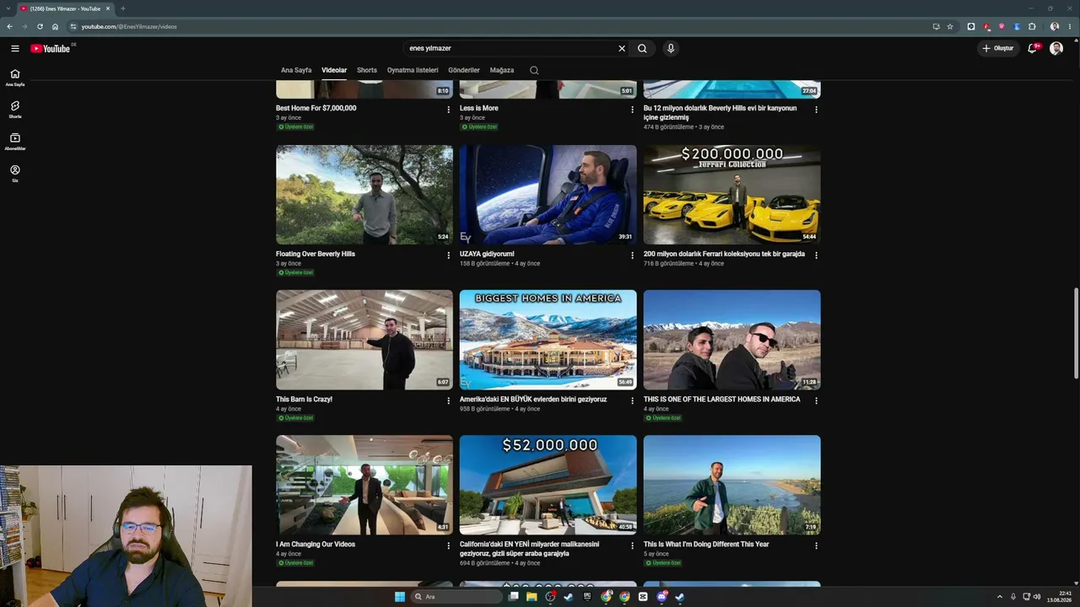Clear the search box text
Viewport: 1080px width, 607px height.
coord(622,48)
